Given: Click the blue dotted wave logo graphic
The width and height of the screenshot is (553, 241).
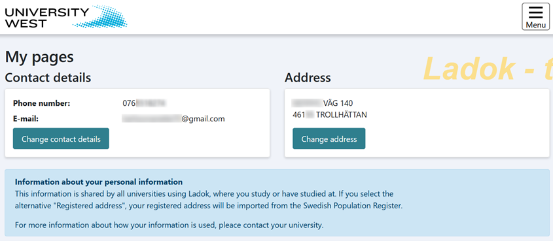Looking at the screenshot, I should [x=101, y=17].
